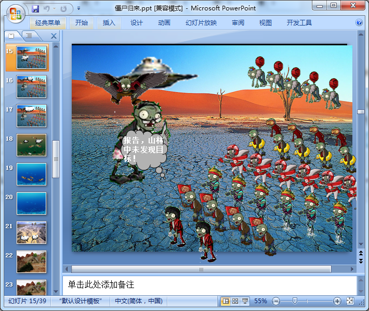Open the 幻灯片放映 ribbon tab
Screen dimensions: 369x311
pos(201,22)
